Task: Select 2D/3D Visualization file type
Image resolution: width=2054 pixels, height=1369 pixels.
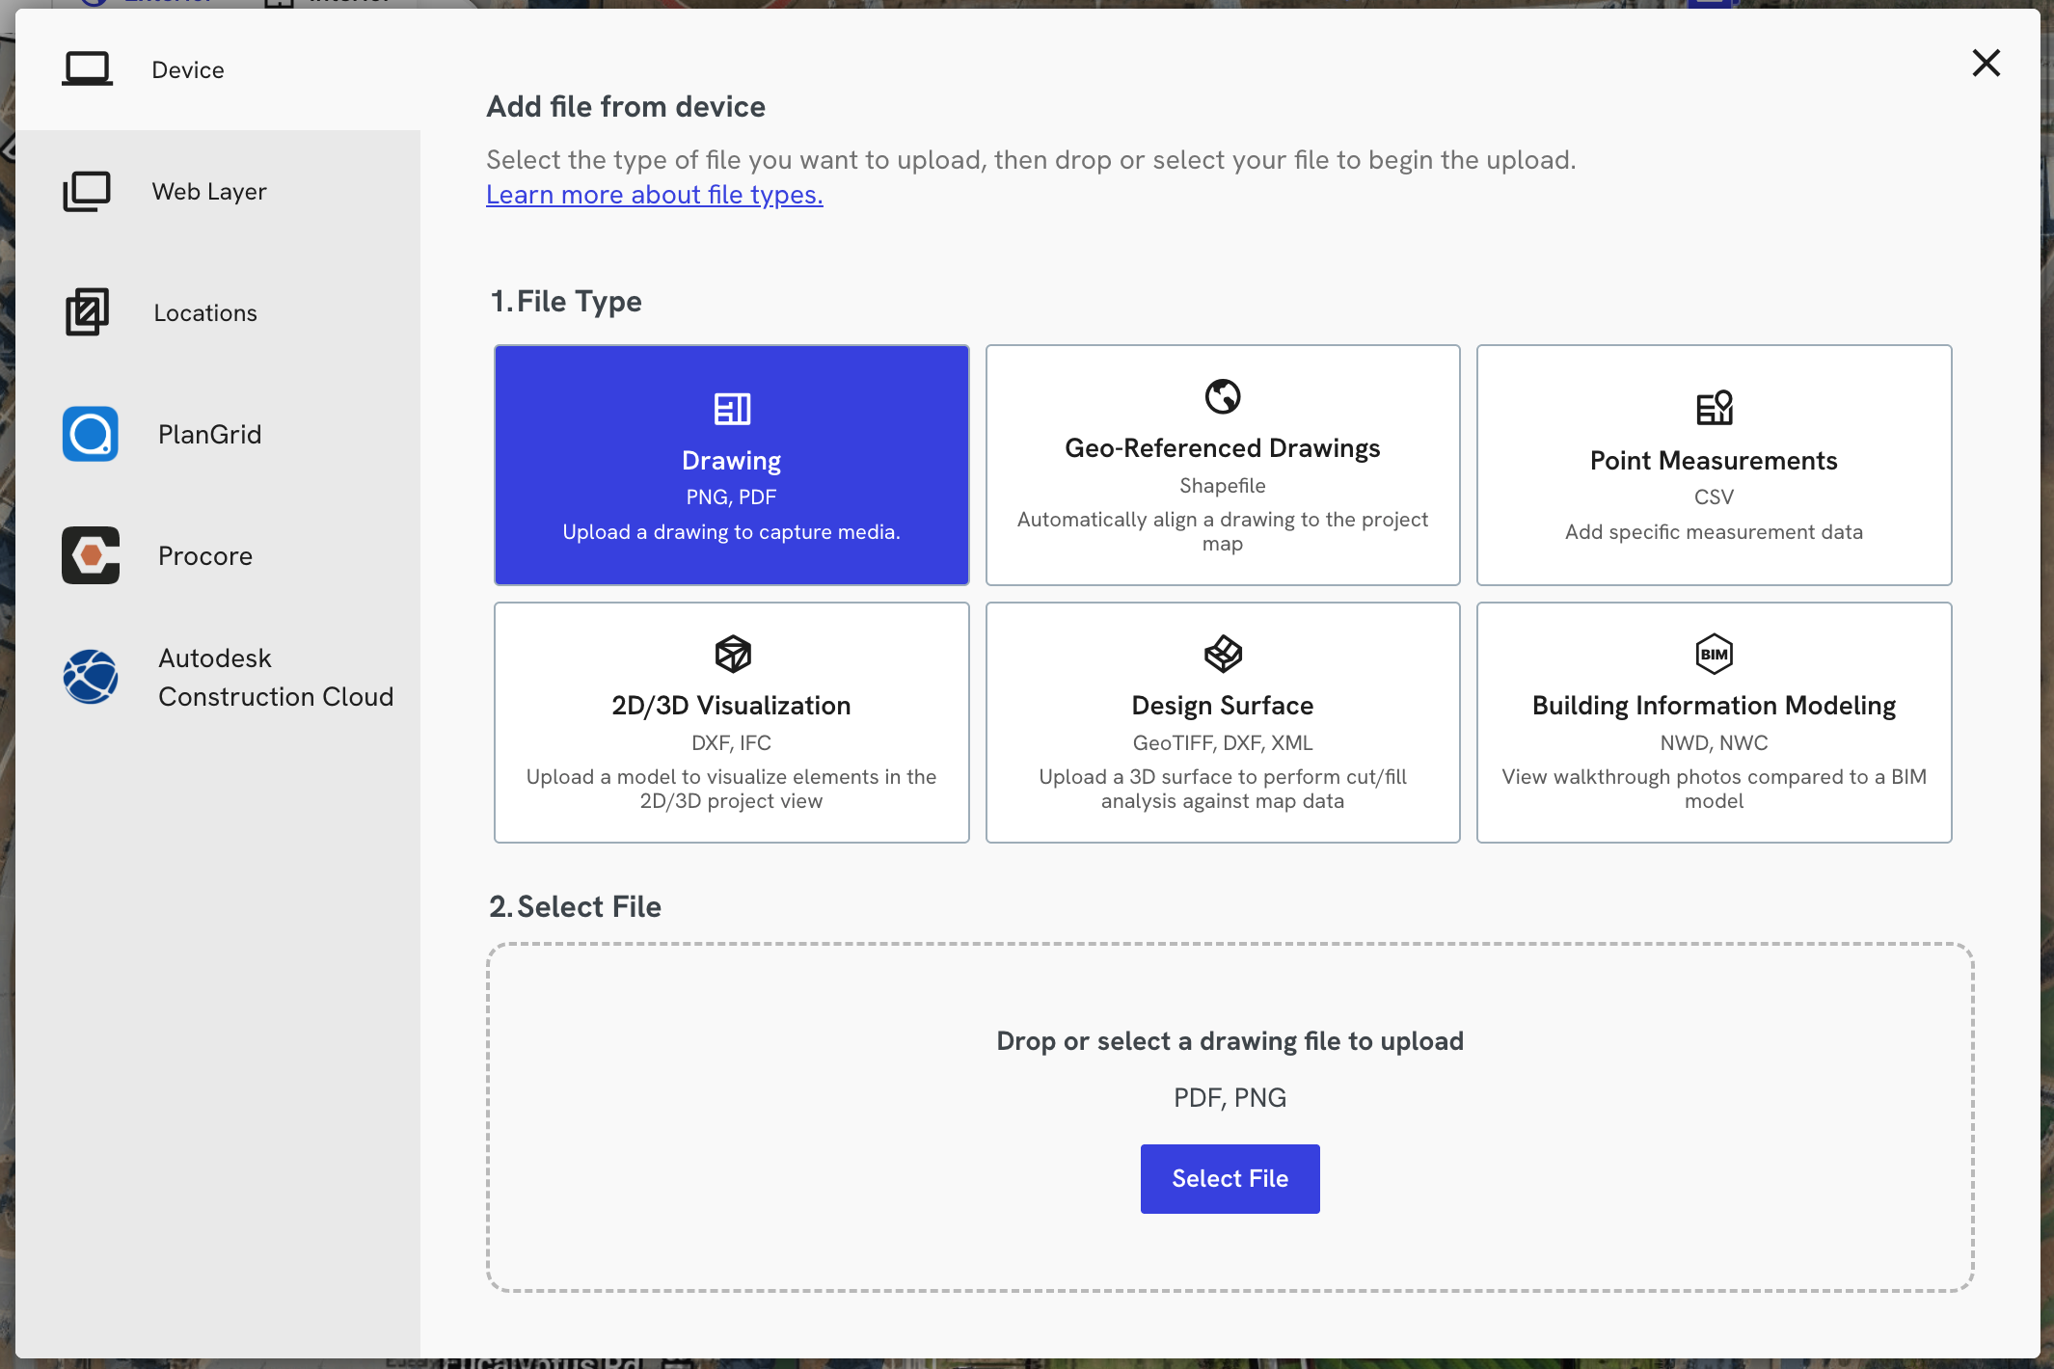Action: 731,722
